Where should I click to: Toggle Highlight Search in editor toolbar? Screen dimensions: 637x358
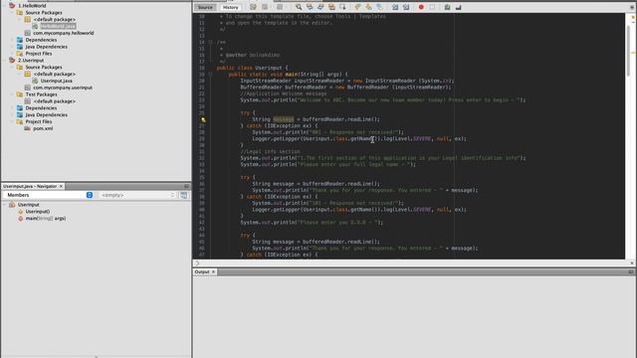[x=331, y=7]
